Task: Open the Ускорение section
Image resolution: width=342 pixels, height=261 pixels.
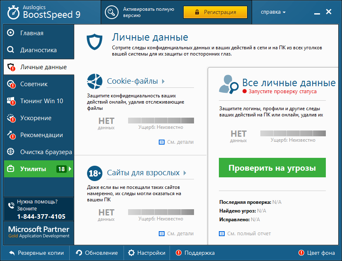Action: 39,118
